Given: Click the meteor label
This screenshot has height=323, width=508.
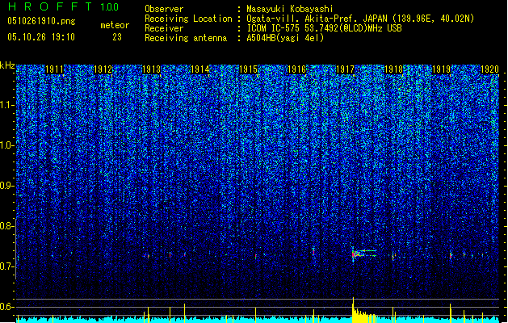Looking at the screenshot, I should pyautogui.click(x=115, y=25).
